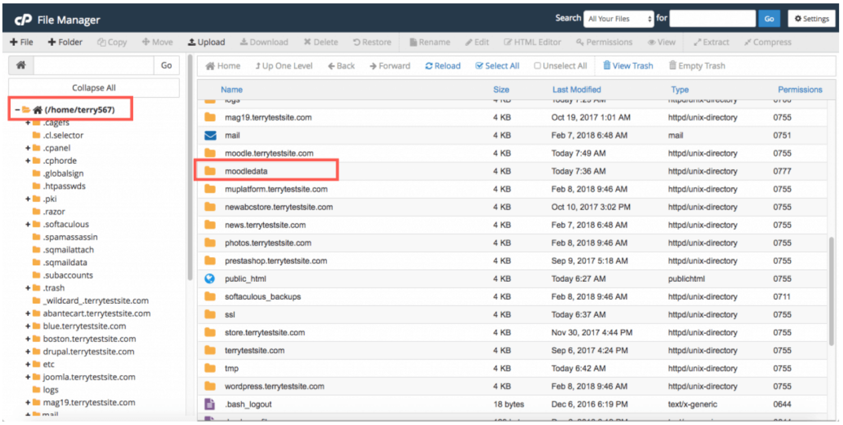Image resolution: width=843 pixels, height=425 pixels.
Task: Expand the .cpanel tree folder
Action: (28, 148)
